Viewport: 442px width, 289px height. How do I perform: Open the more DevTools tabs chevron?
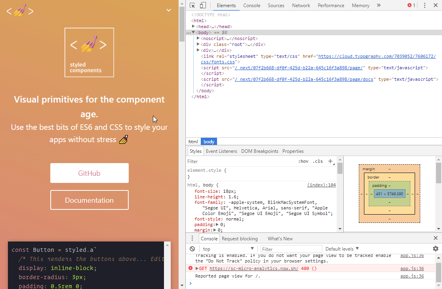pyautogui.click(x=379, y=6)
